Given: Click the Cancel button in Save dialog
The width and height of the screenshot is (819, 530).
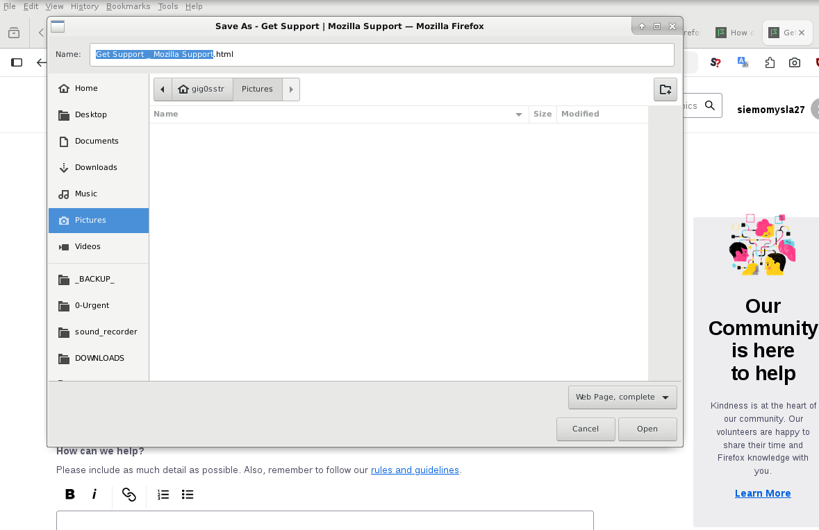Looking at the screenshot, I should tap(586, 429).
